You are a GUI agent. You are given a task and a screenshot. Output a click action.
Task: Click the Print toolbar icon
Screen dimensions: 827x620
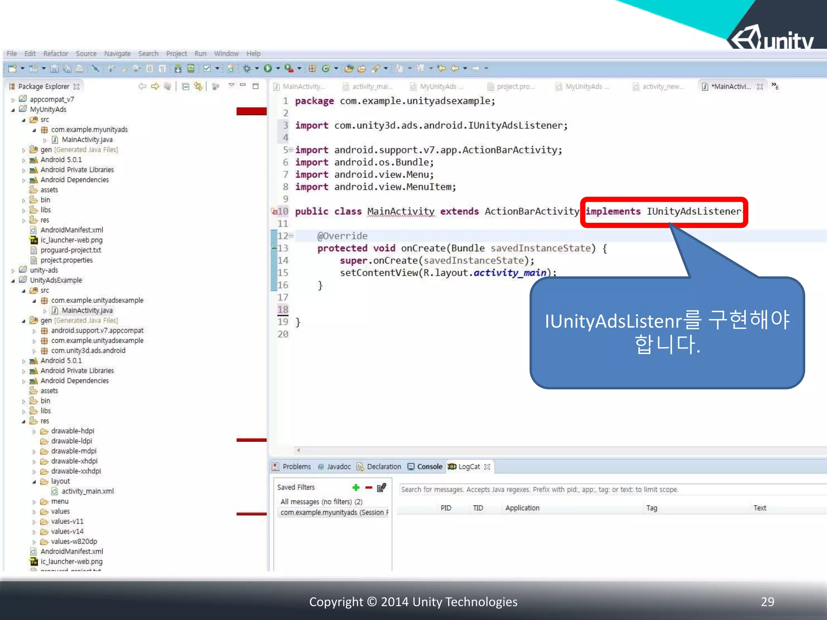click(x=80, y=69)
